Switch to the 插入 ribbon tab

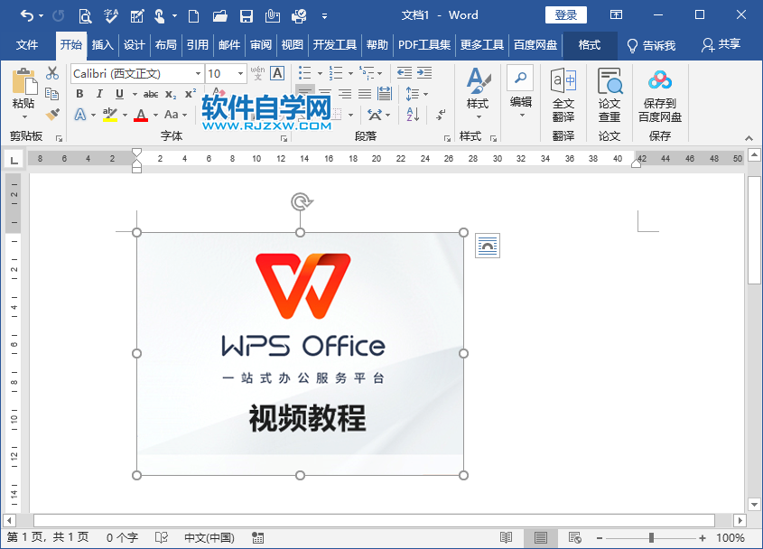click(102, 42)
